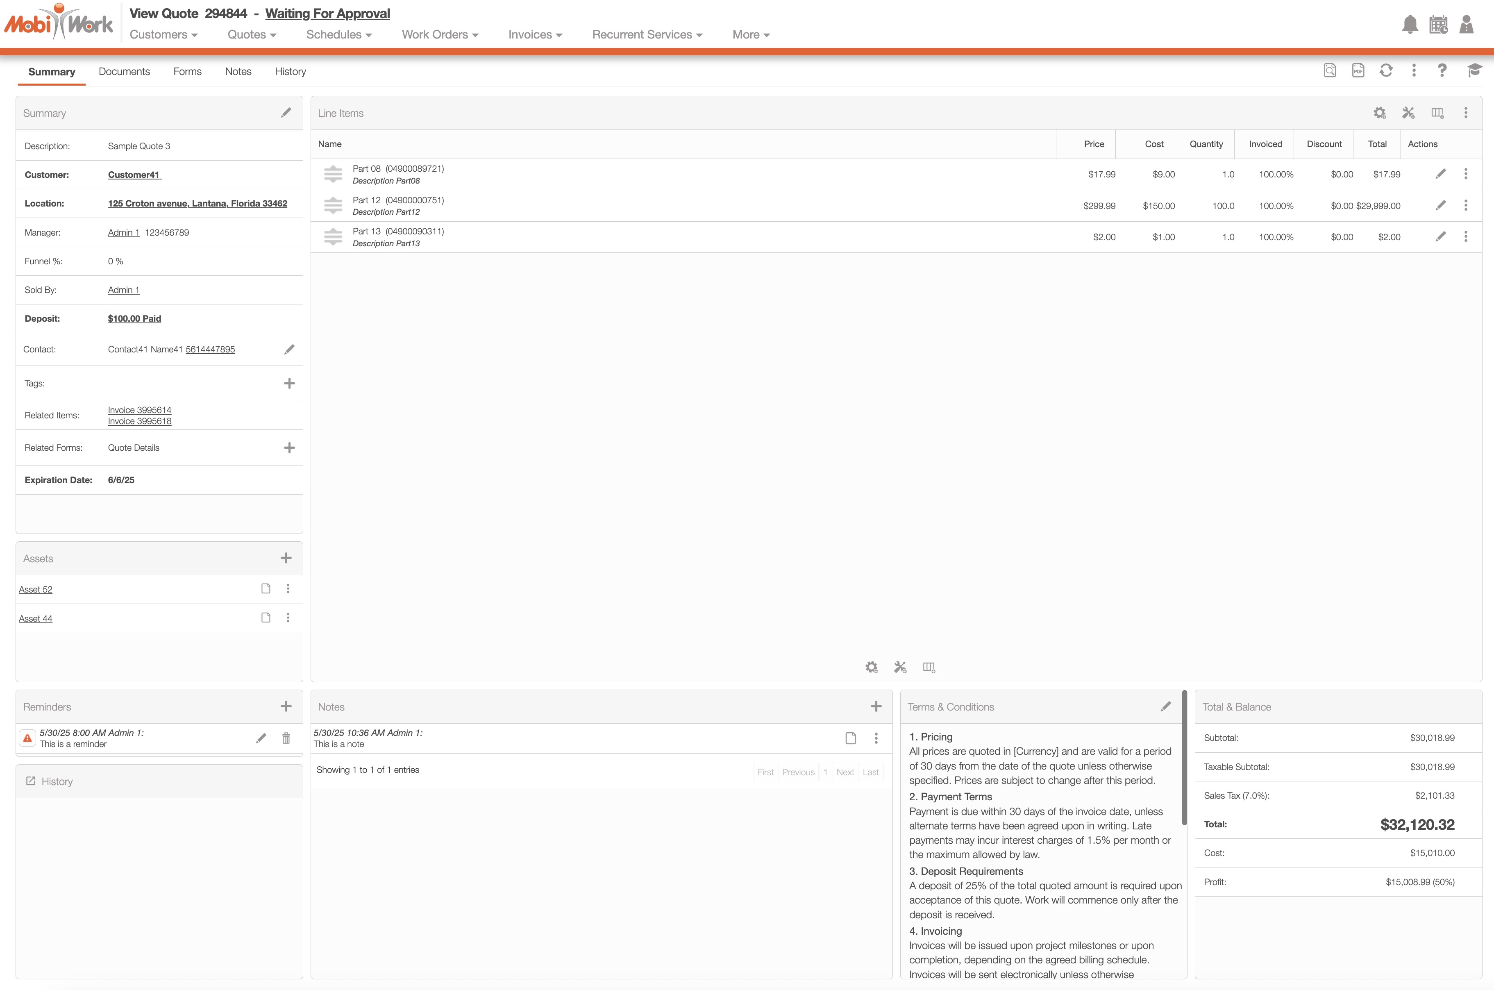Add a new asset with plus icon
This screenshot has width=1494, height=990.
click(286, 558)
